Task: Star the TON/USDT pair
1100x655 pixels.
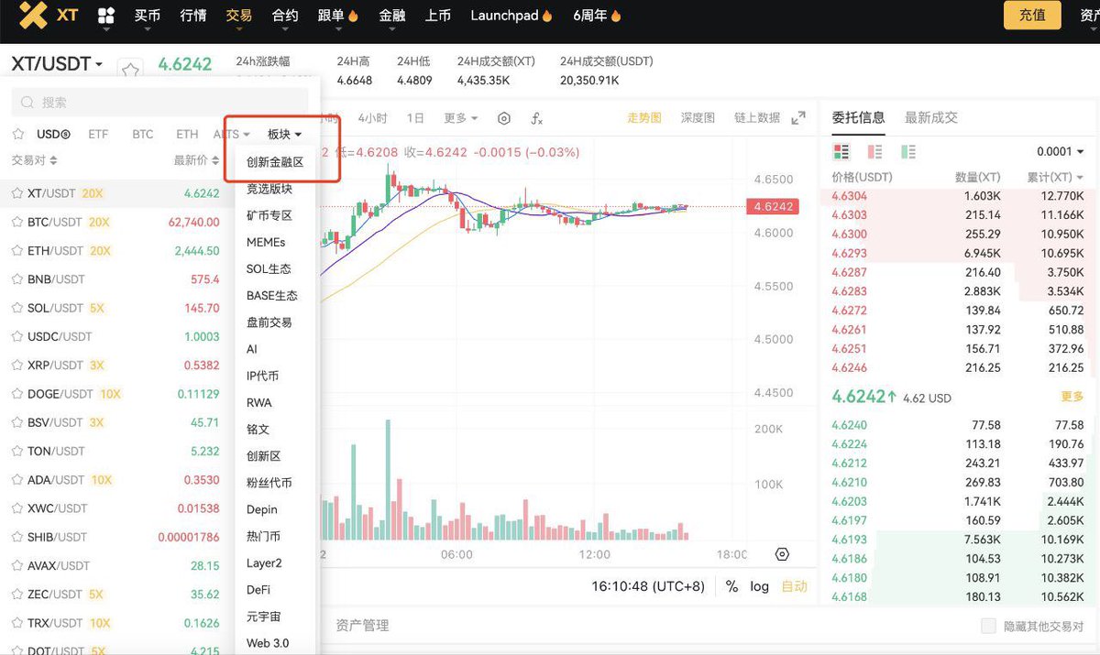Action: coord(16,451)
